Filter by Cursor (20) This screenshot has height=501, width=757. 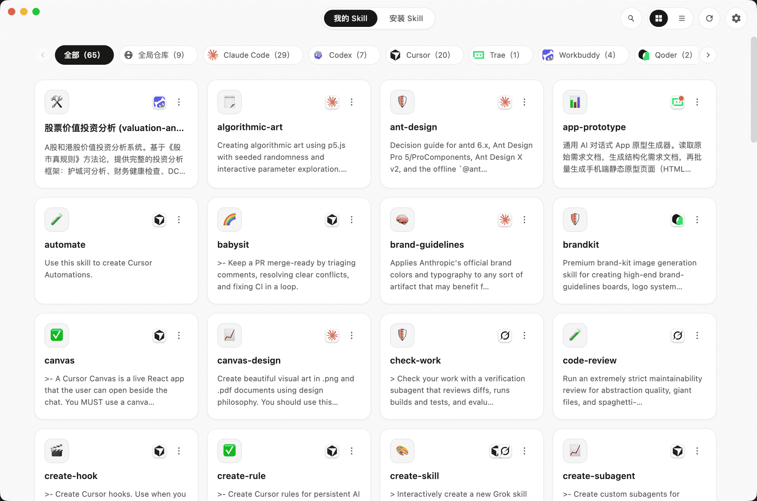(x=424, y=55)
